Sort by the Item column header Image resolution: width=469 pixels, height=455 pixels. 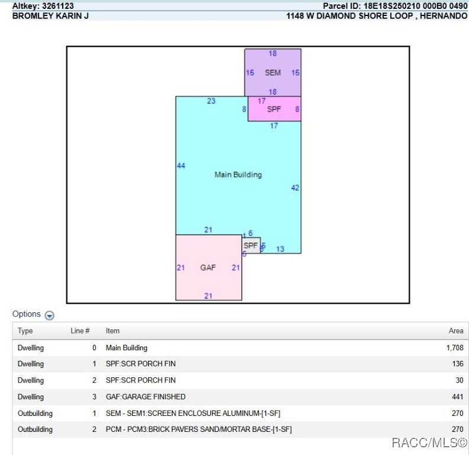click(113, 331)
